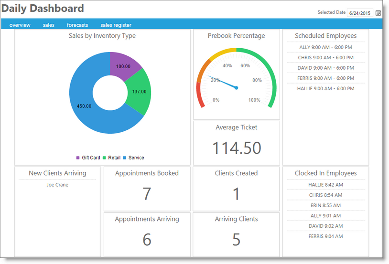Select HALLIE 9:00 AM - 6:00 PM schedule row
Image resolution: width=389 pixels, height=264 pixels.
[326, 88]
